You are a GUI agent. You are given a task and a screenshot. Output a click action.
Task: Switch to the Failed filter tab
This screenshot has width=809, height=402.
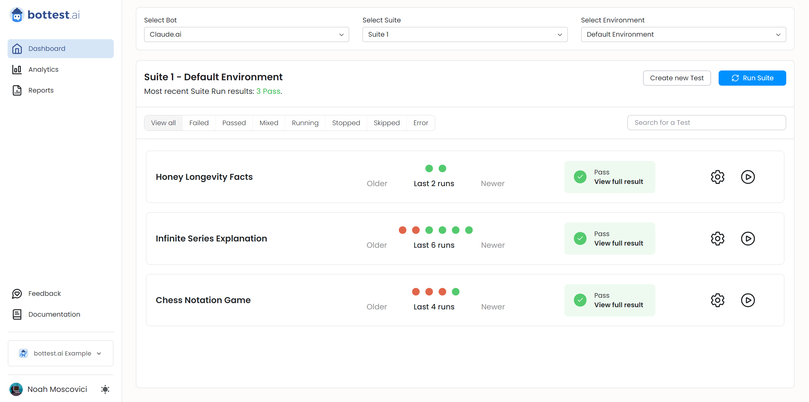pos(199,123)
